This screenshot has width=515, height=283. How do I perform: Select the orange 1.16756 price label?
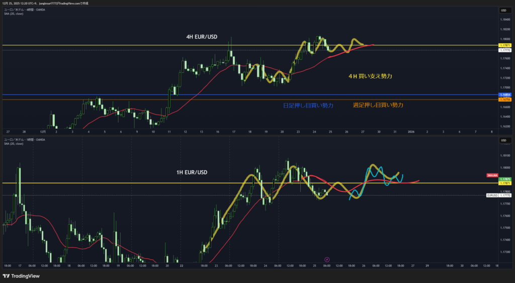(504, 100)
